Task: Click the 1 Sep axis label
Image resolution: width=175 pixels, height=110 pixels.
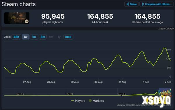Action: coord(146,82)
